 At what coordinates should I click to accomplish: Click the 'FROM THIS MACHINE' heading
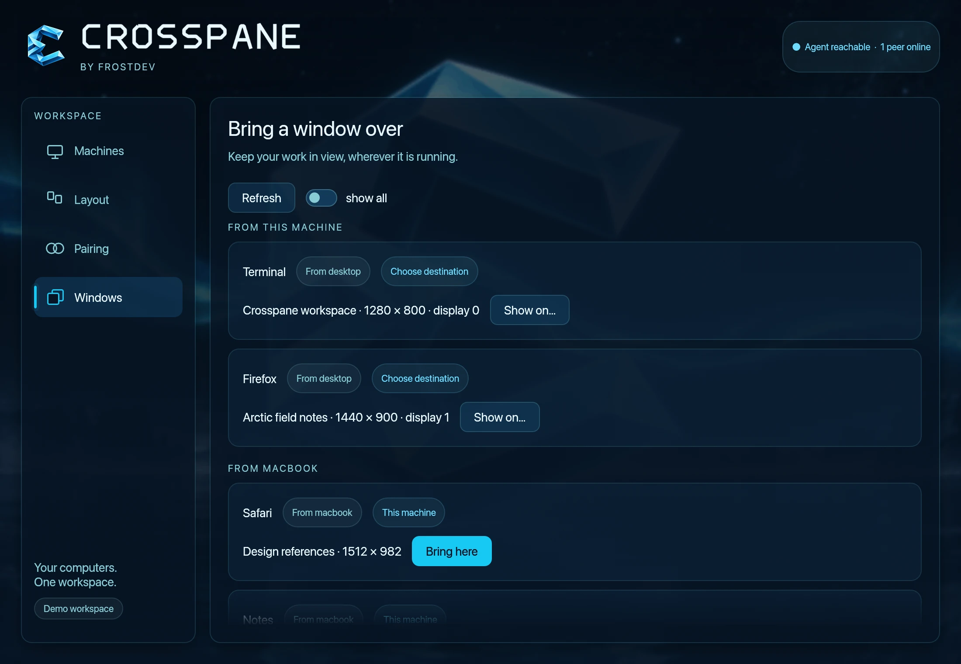pos(285,227)
